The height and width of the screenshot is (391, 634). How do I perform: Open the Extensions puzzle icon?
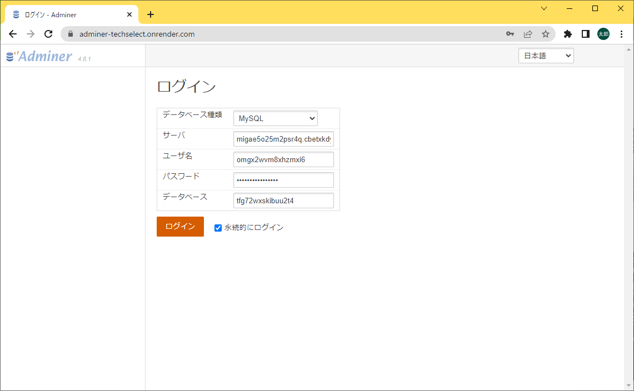tap(568, 34)
